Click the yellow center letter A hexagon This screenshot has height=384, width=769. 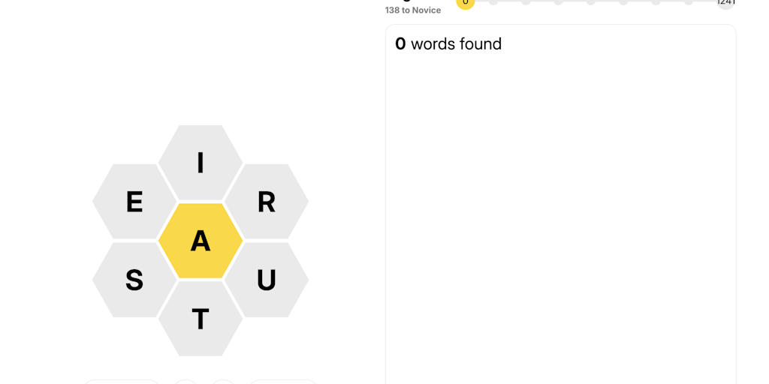[201, 241]
